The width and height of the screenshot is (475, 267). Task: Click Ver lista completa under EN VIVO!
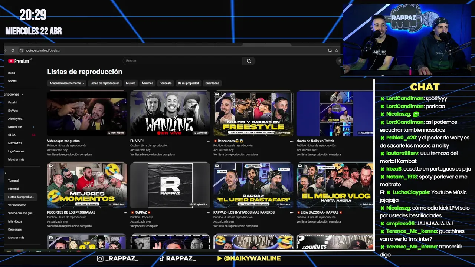153,155
